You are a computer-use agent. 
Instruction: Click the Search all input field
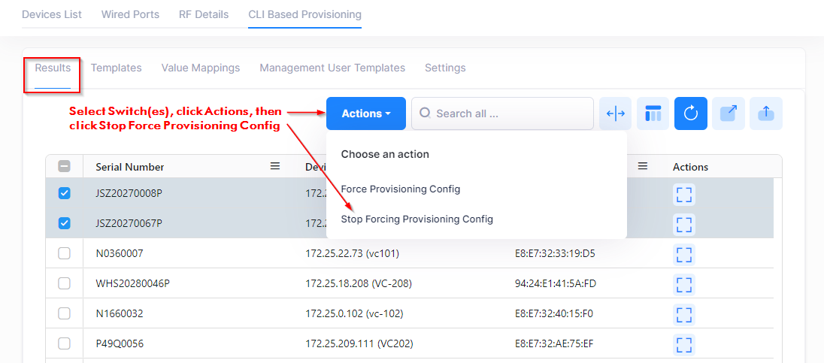tap(502, 113)
